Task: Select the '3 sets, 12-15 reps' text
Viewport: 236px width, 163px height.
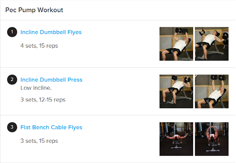Action: [43, 100]
